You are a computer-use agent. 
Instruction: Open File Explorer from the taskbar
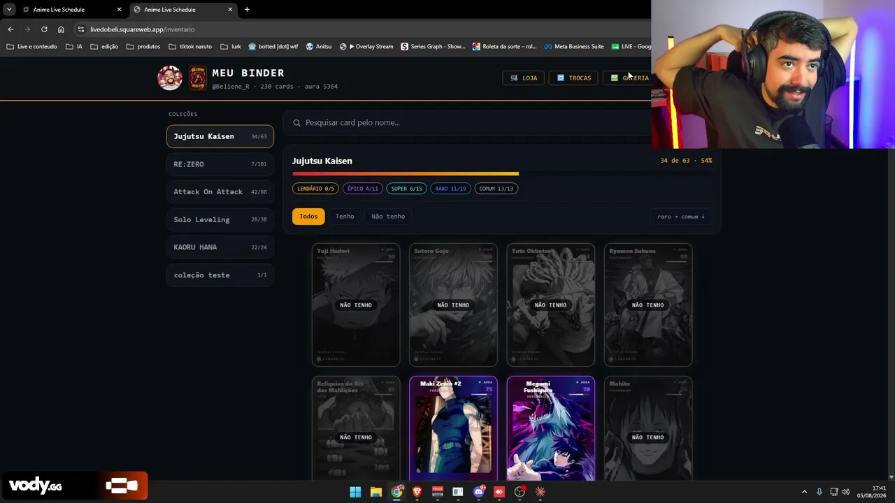376,492
